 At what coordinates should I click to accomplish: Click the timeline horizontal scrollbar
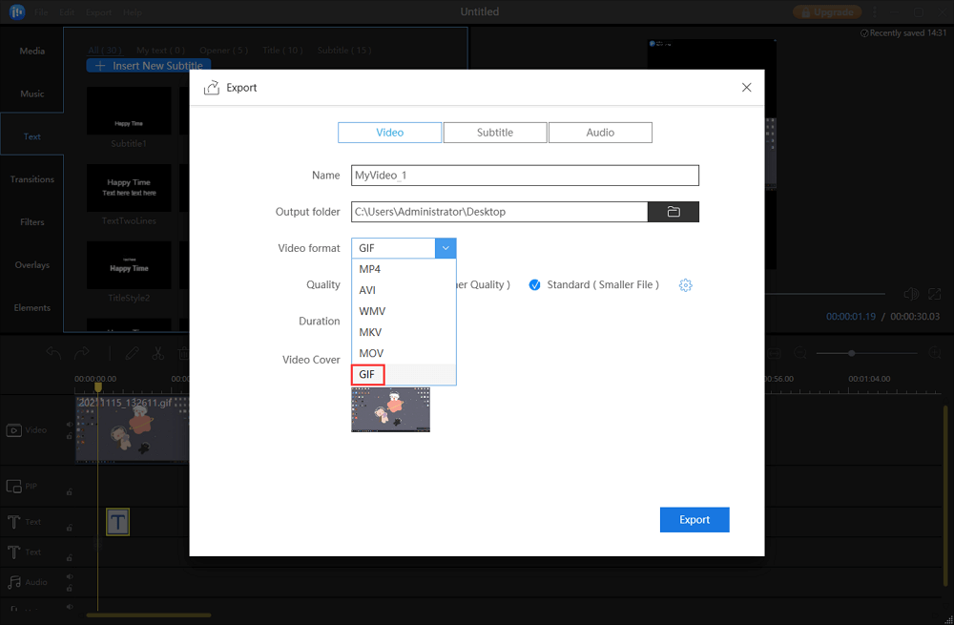(149, 615)
